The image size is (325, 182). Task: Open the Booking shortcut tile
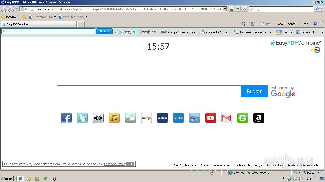coord(162,118)
